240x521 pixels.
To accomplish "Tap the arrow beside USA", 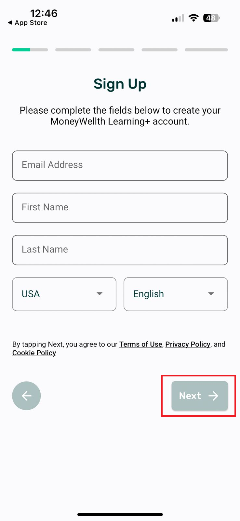I will [x=100, y=294].
